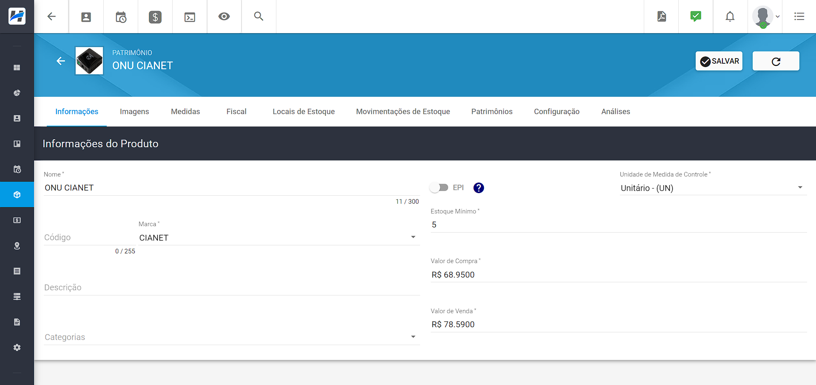Image resolution: width=816 pixels, height=385 pixels.
Task: Click the Valor de Compra field
Action: pos(619,275)
